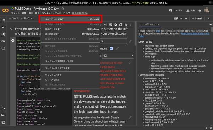Click the Colab CO logo
213x130 pixels.
(x=5, y=10)
